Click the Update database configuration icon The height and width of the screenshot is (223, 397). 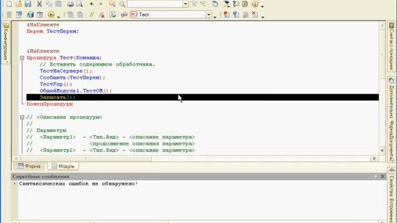pyautogui.click(x=30, y=15)
